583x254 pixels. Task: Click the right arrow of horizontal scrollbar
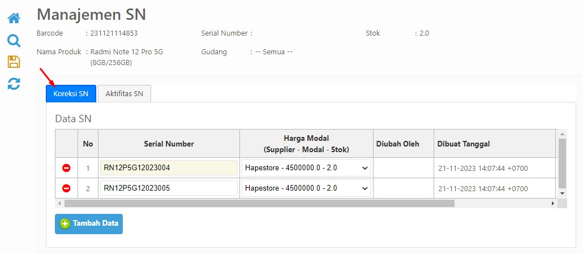553,204
